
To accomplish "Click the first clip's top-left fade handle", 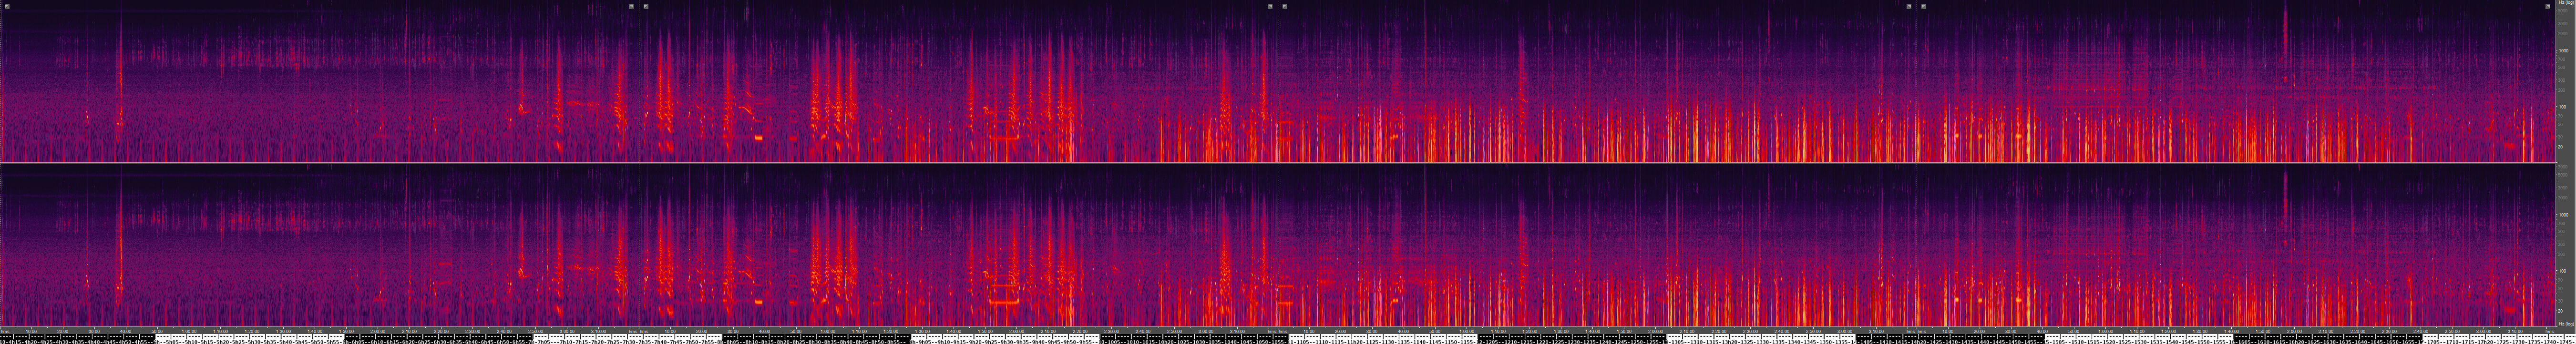I will (6, 6).
